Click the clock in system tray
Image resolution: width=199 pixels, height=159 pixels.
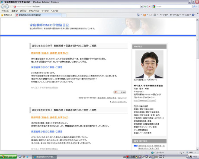coord(195,157)
